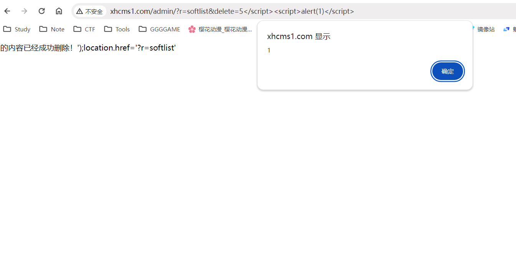
Task: Confirm the alert with 确定 button
Action: point(448,71)
